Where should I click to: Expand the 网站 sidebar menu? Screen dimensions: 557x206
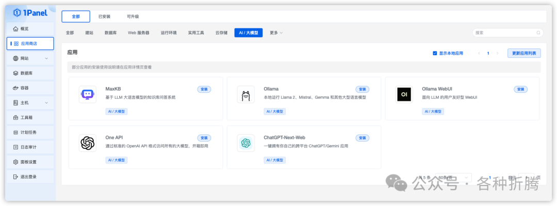[30, 59]
